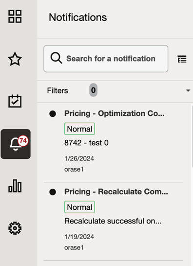Select the Notifications bell icon
This screenshot has height=266, width=193.
tap(16, 144)
